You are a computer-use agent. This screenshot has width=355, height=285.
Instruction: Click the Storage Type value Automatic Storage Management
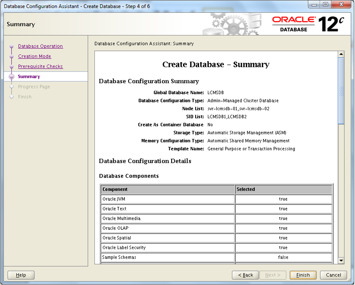(x=247, y=133)
